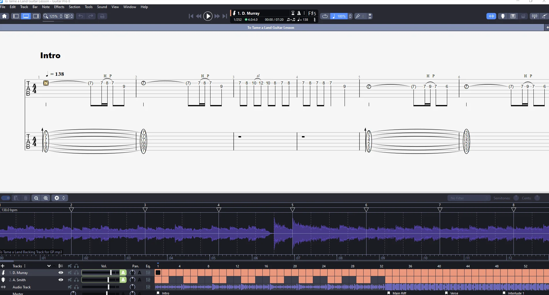Screen dimensions: 549x295
Task: Click the Undo arrow
Action: tap(81, 16)
